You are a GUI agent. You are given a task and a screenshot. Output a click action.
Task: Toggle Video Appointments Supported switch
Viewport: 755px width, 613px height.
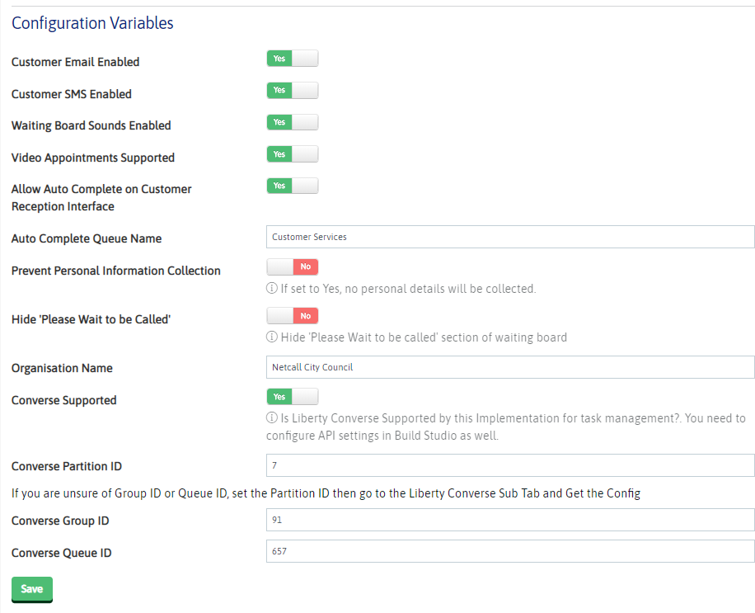click(292, 154)
